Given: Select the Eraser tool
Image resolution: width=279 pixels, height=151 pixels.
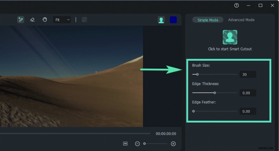Looking at the screenshot, I should click(32, 20).
